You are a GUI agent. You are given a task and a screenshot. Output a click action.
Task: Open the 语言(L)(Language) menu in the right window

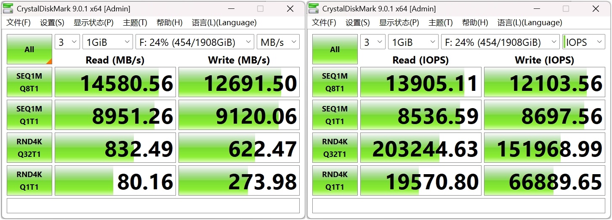pos(530,23)
